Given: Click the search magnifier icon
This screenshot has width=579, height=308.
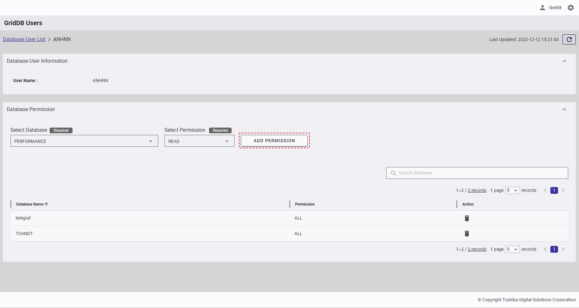Looking at the screenshot, I should [394, 173].
